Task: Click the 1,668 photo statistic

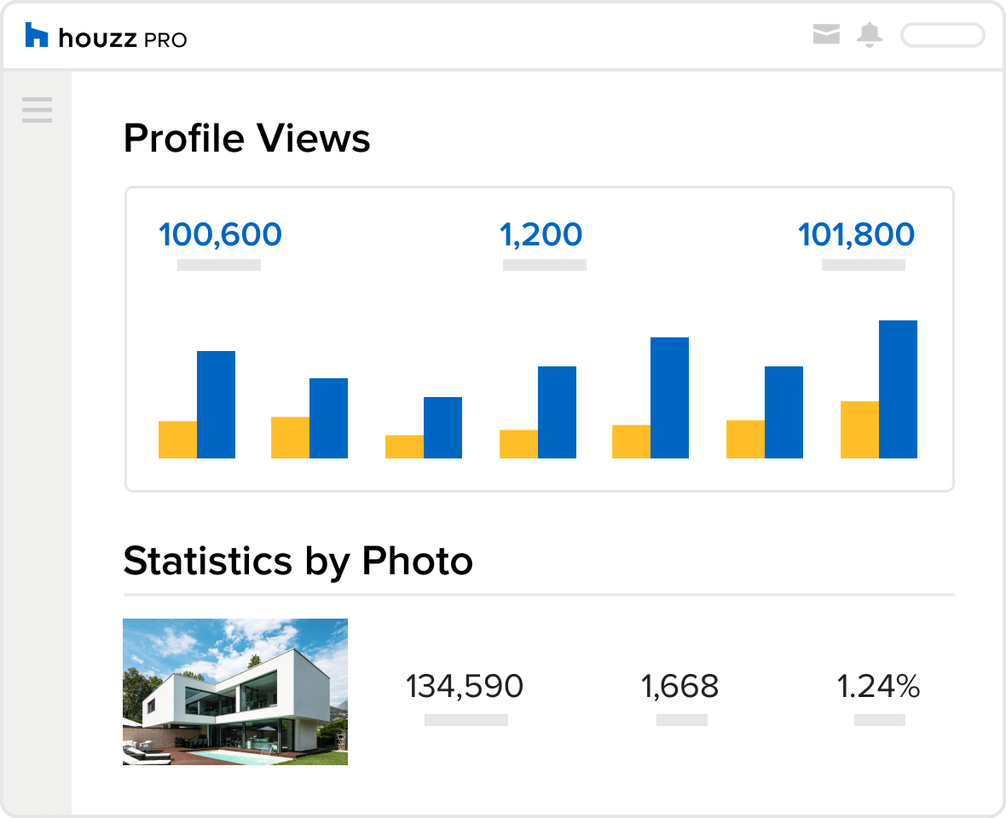Action: pyautogui.click(x=679, y=686)
